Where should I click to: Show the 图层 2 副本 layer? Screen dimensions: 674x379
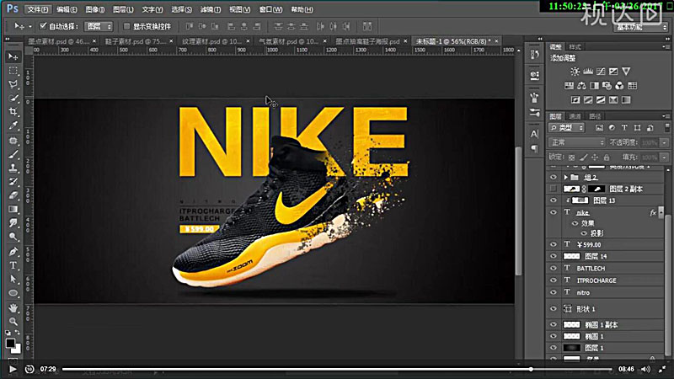pos(554,189)
